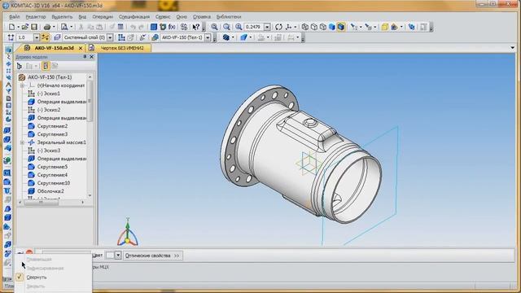Open the Сервис menu
This screenshot has height=293, width=521.
click(163, 16)
